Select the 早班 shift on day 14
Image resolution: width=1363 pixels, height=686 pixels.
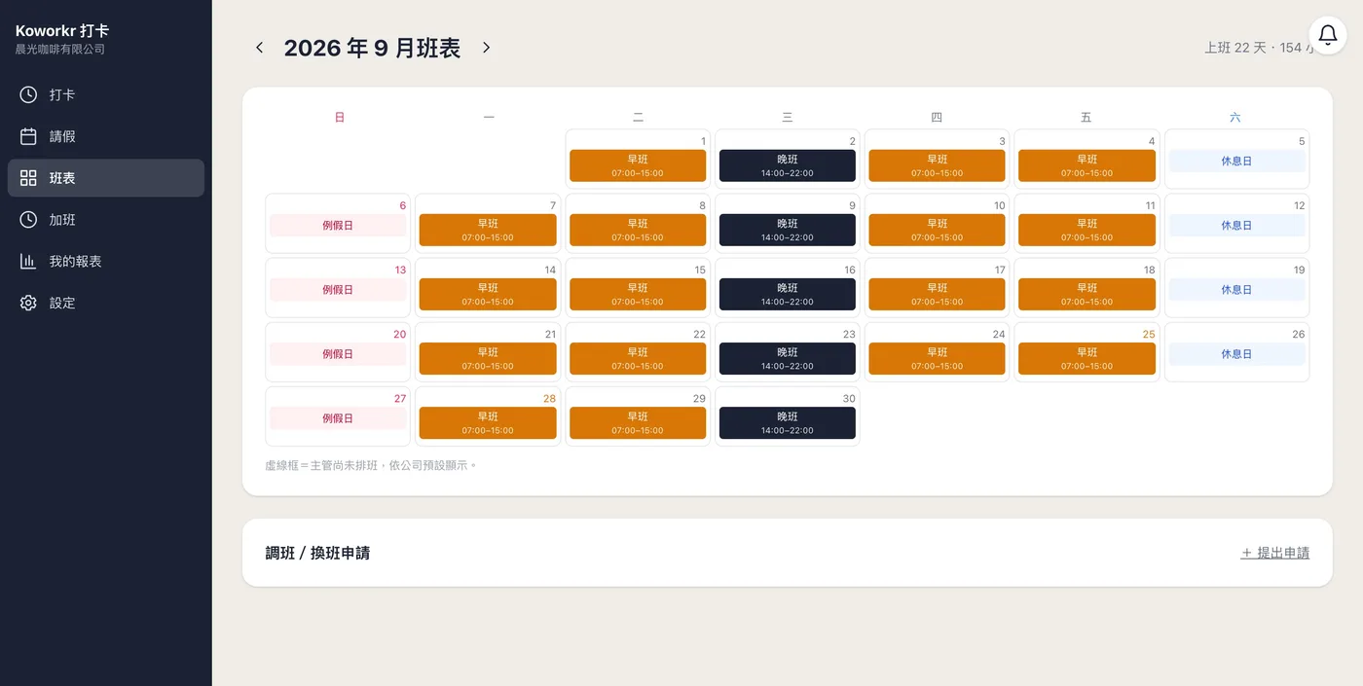coord(488,294)
